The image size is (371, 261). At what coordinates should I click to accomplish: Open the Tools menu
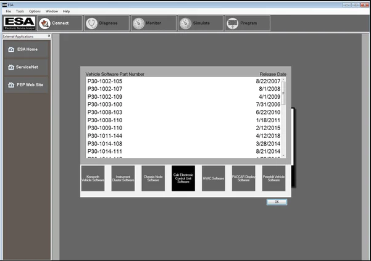pos(20,11)
